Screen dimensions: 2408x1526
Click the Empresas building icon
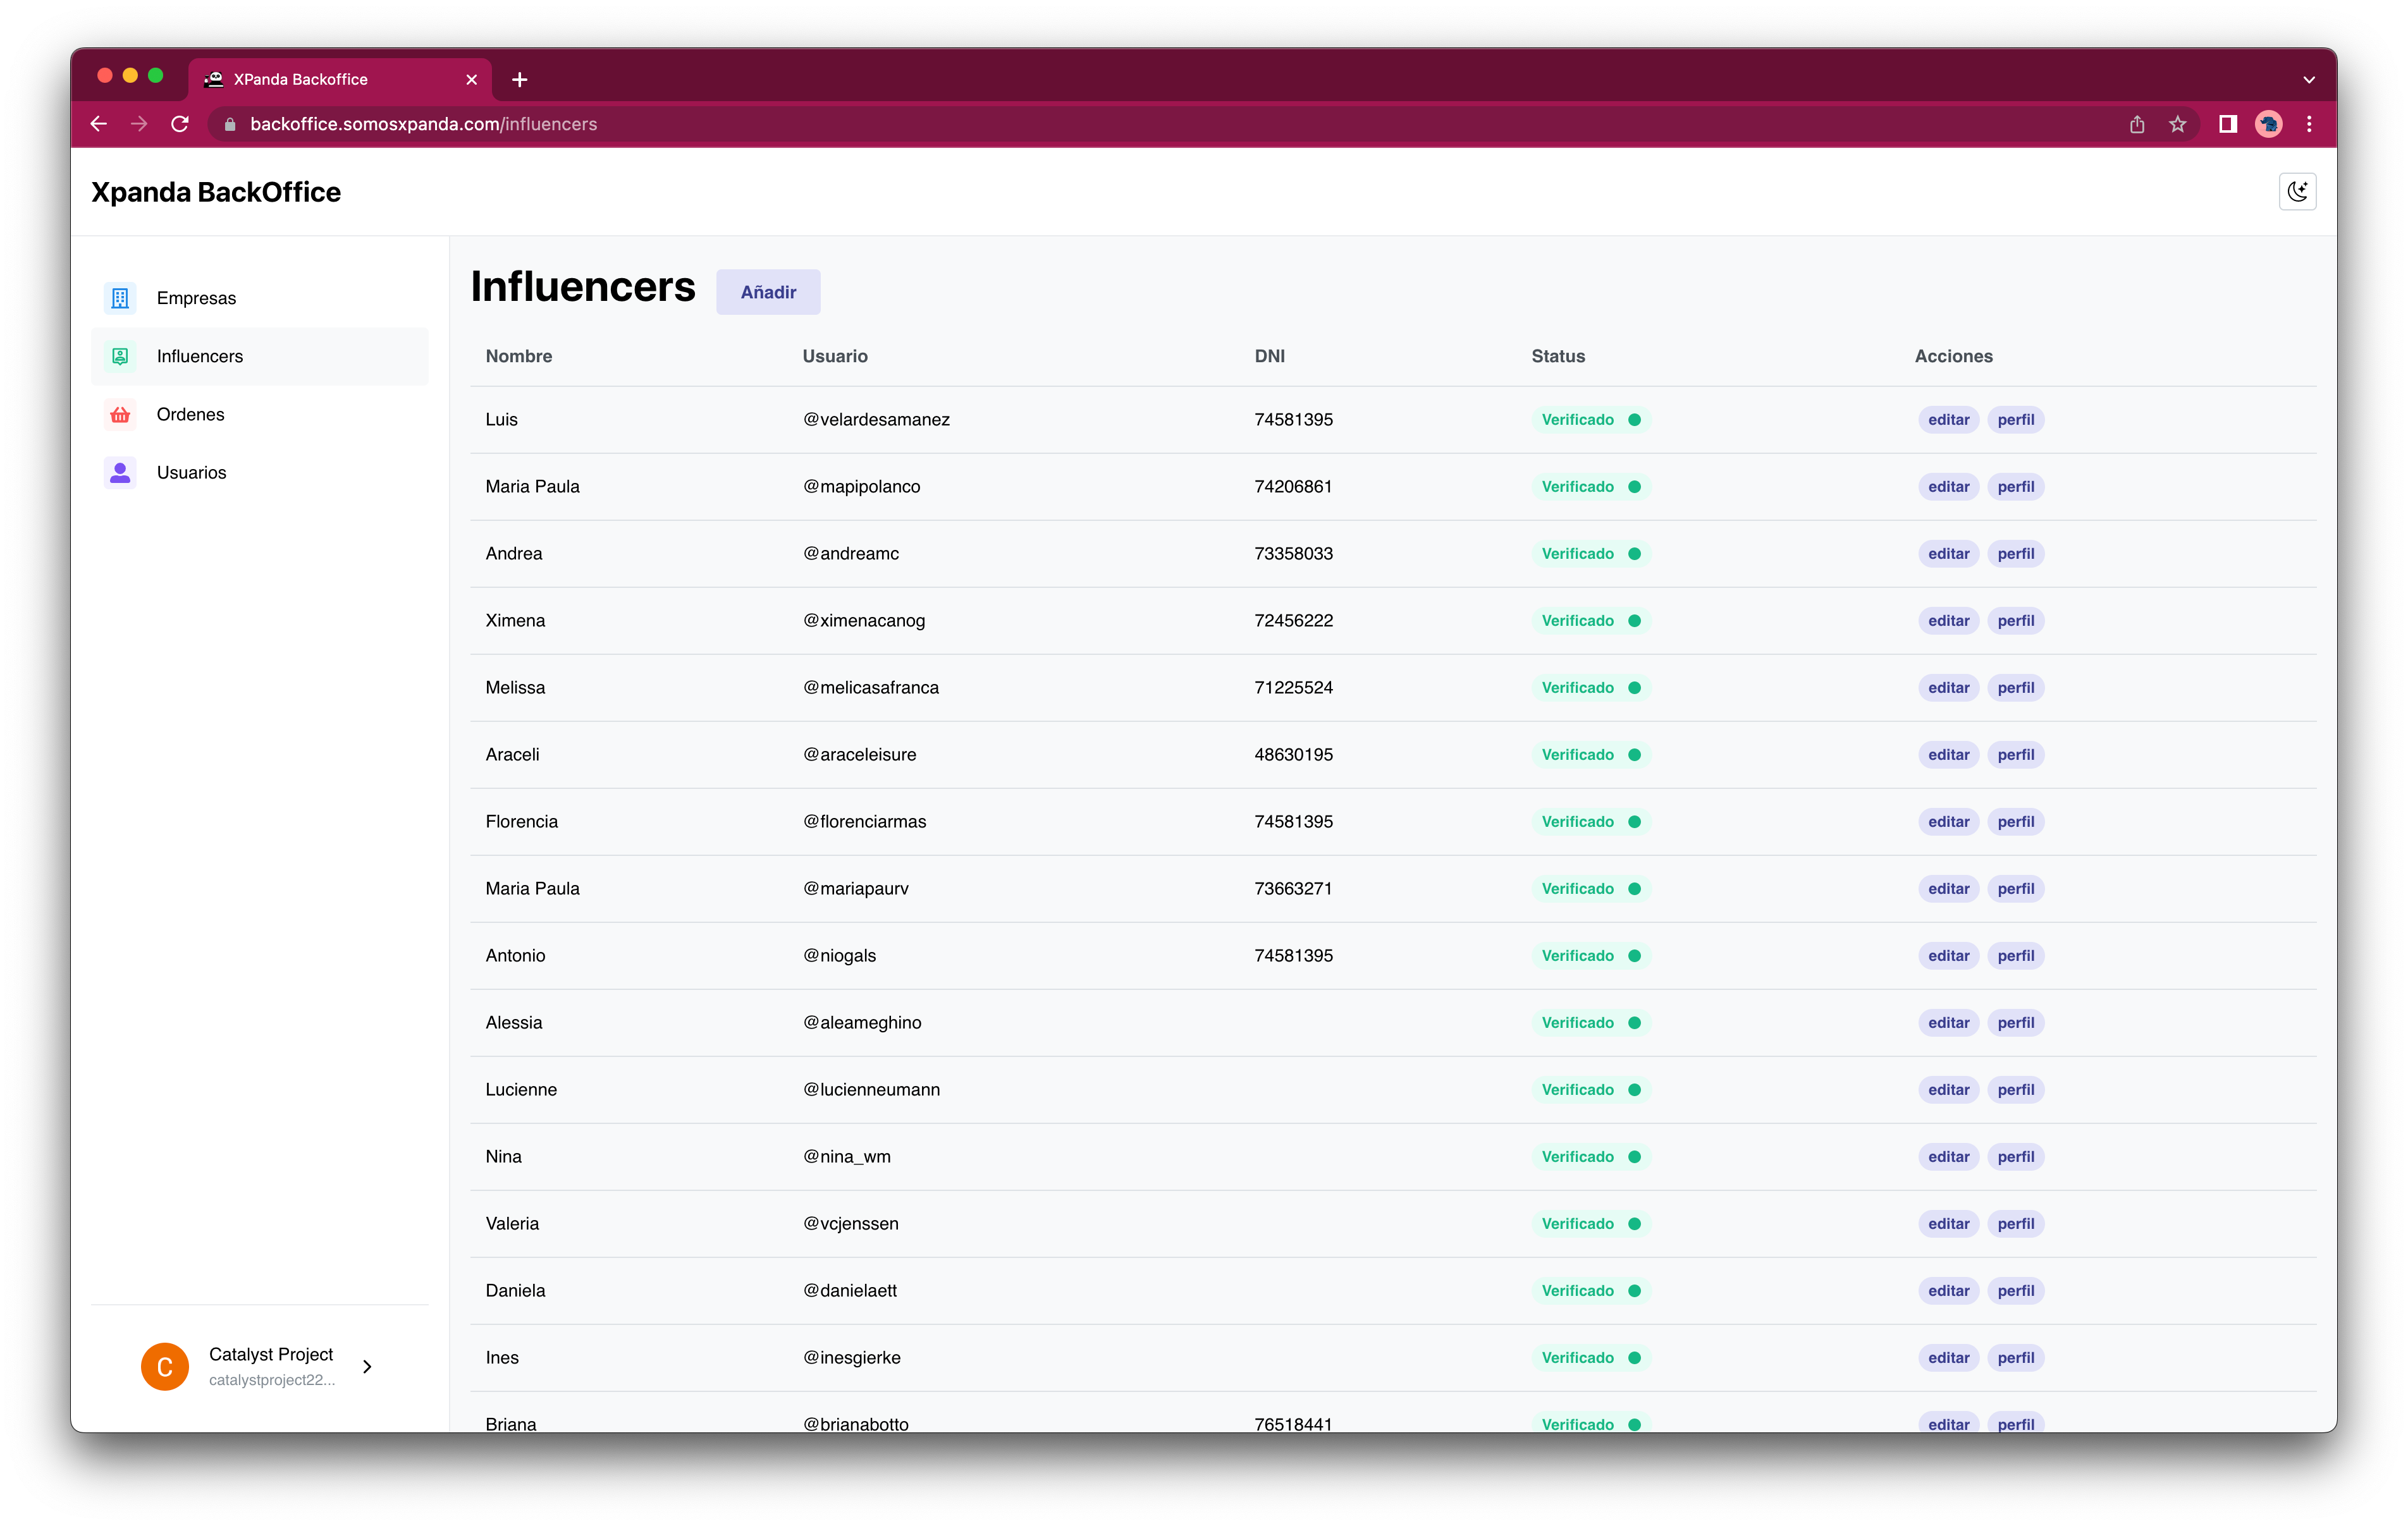pos(120,298)
